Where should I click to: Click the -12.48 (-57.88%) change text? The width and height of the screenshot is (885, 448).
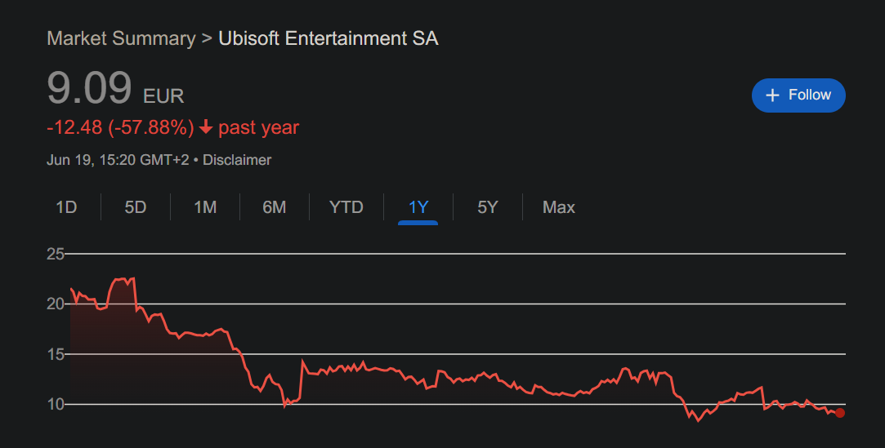[120, 127]
